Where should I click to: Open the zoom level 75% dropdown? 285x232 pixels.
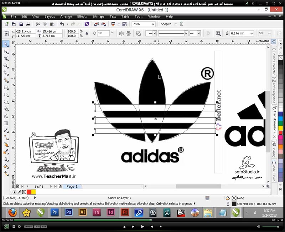tap(153, 24)
